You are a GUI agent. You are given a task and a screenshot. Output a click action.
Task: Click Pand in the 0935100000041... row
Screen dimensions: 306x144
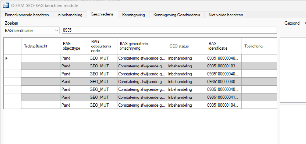(75, 97)
